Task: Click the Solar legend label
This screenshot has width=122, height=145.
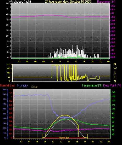Action: 34,87
